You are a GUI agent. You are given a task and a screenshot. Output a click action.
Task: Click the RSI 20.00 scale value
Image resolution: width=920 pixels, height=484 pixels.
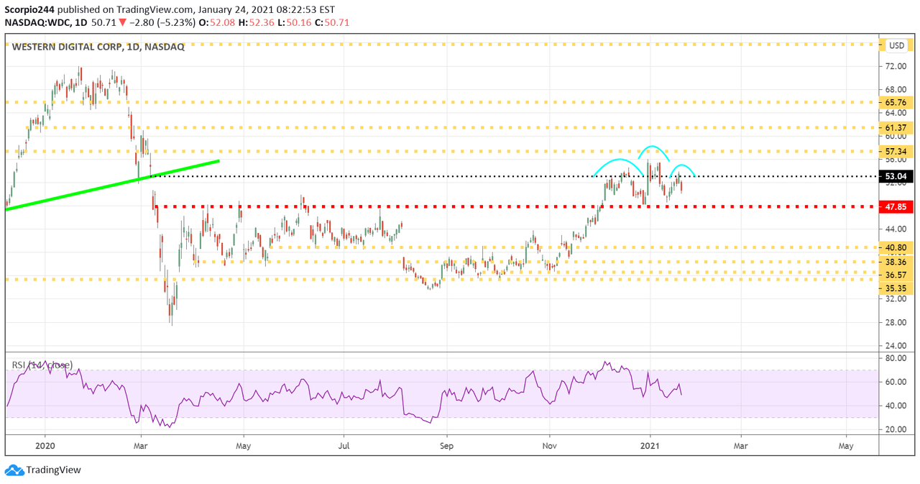[x=896, y=429]
